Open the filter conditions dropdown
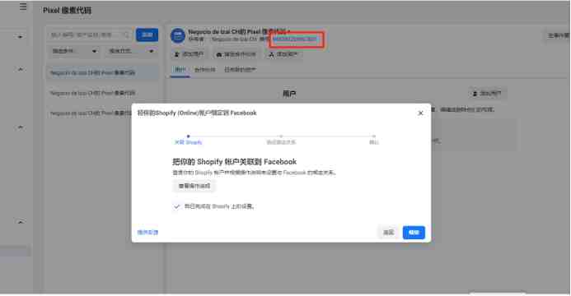This screenshot has height=296, width=571. [74, 51]
